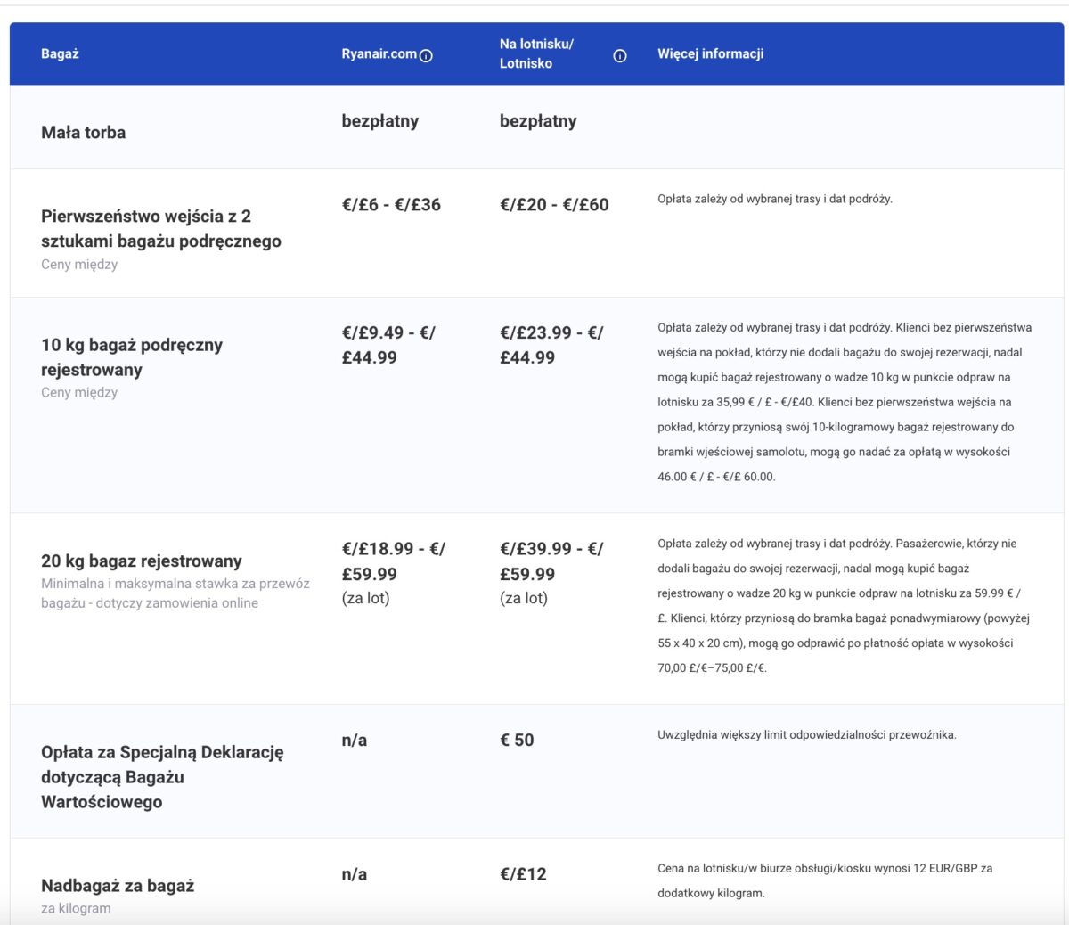The image size is (1069, 925).
Task: Click the Ryanair.com column header
Action: coord(379,54)
